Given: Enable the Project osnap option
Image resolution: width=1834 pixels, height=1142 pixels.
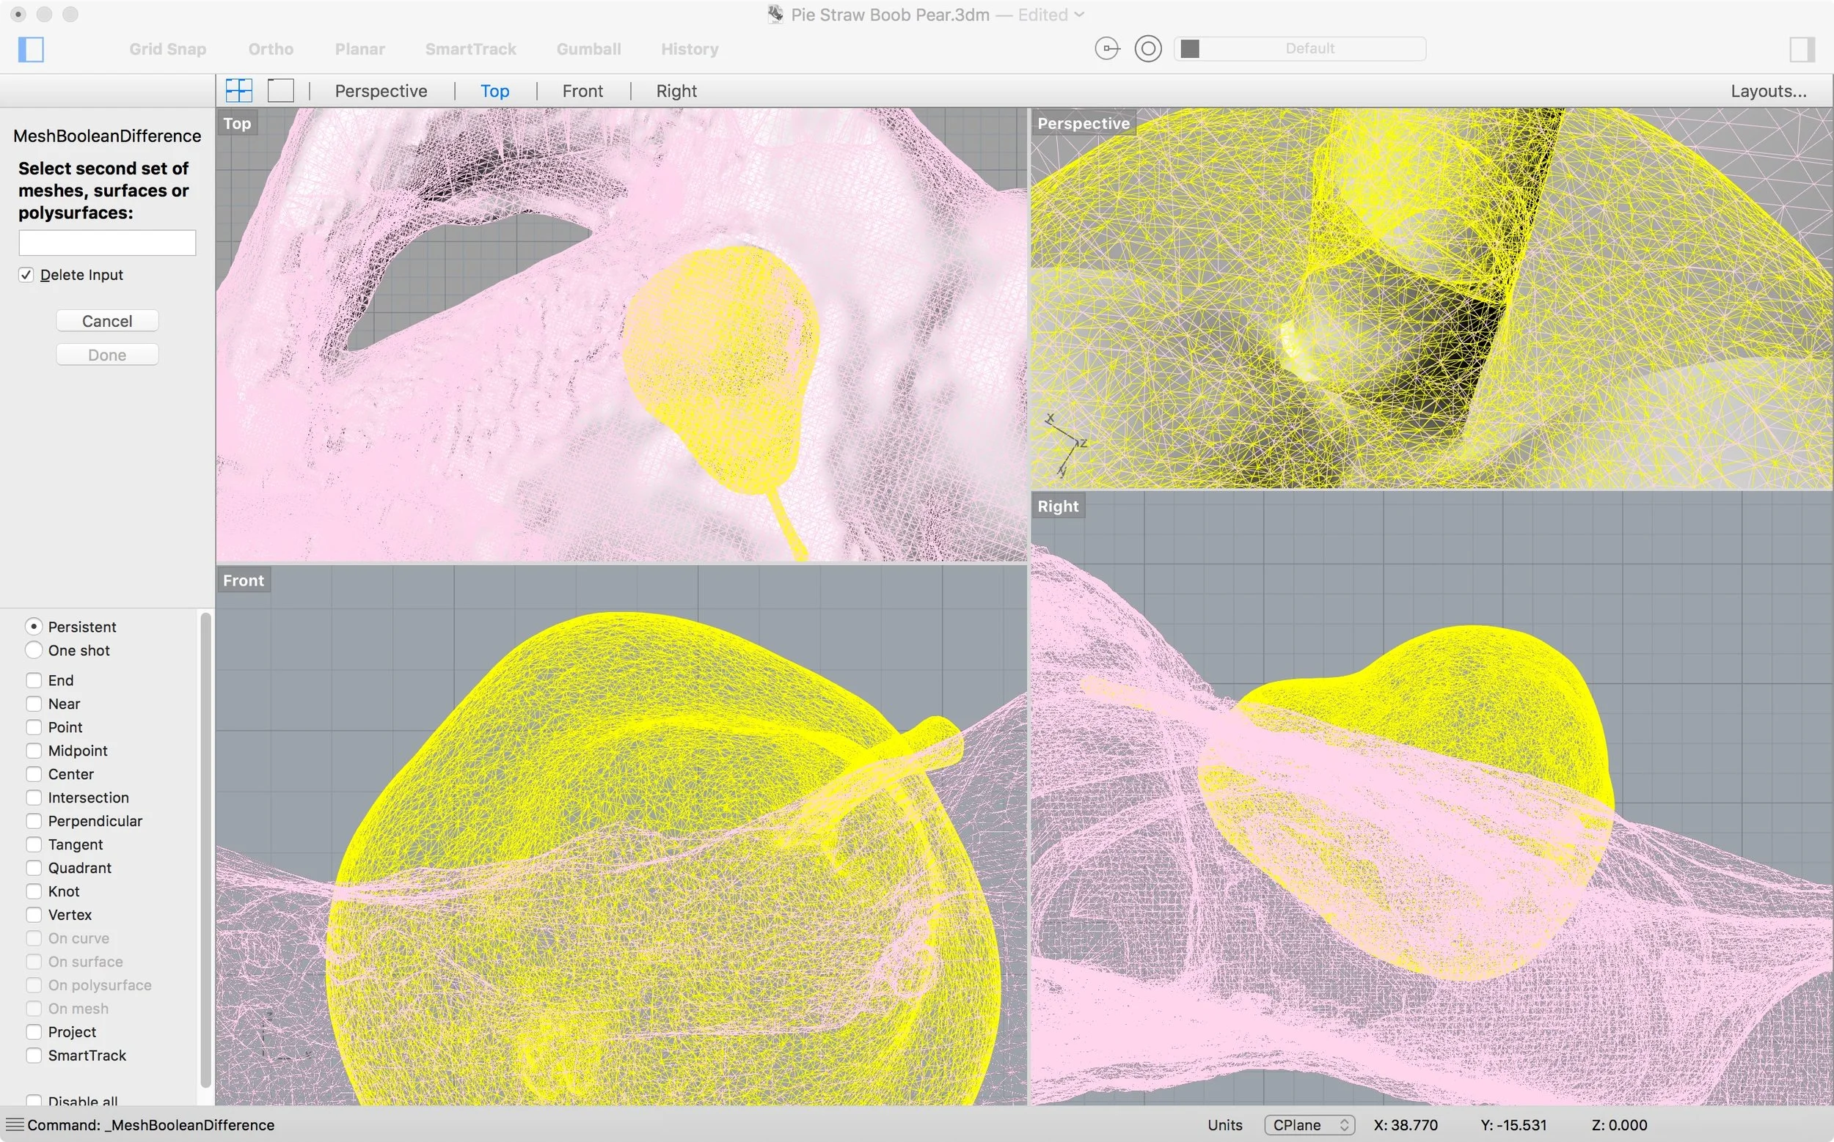Looking at the screenshot, I should tap(33, 1032).
